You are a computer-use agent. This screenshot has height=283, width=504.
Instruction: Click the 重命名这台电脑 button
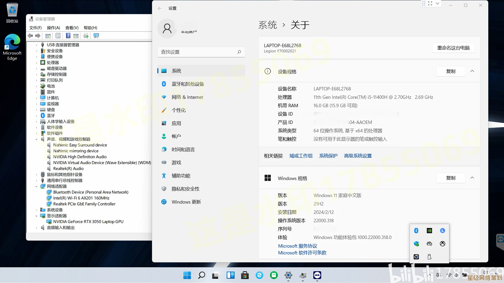click(x=453, y=48)
